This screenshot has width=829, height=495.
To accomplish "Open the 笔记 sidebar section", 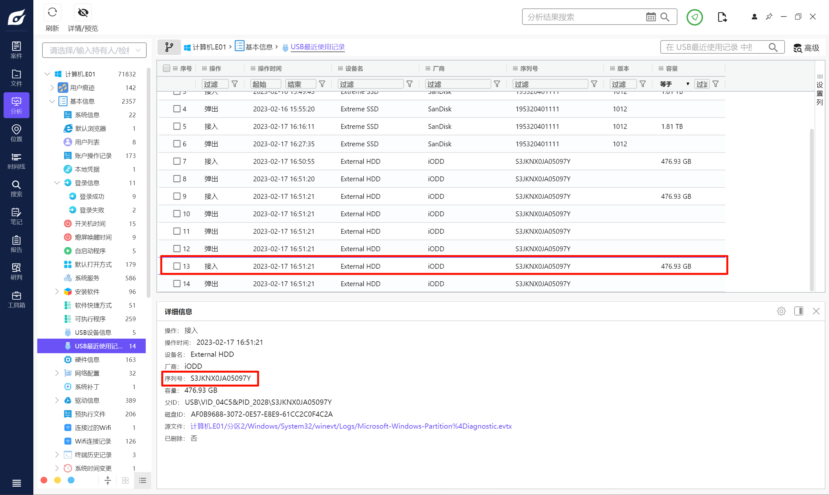I will point(16,216).
